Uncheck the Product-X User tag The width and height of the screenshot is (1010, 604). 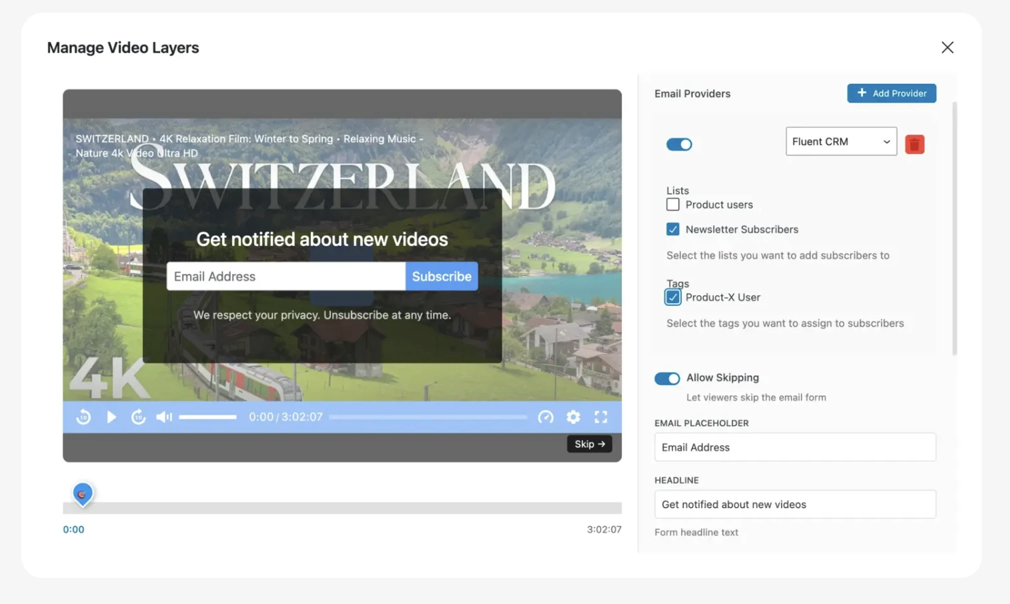pos(673,297)
